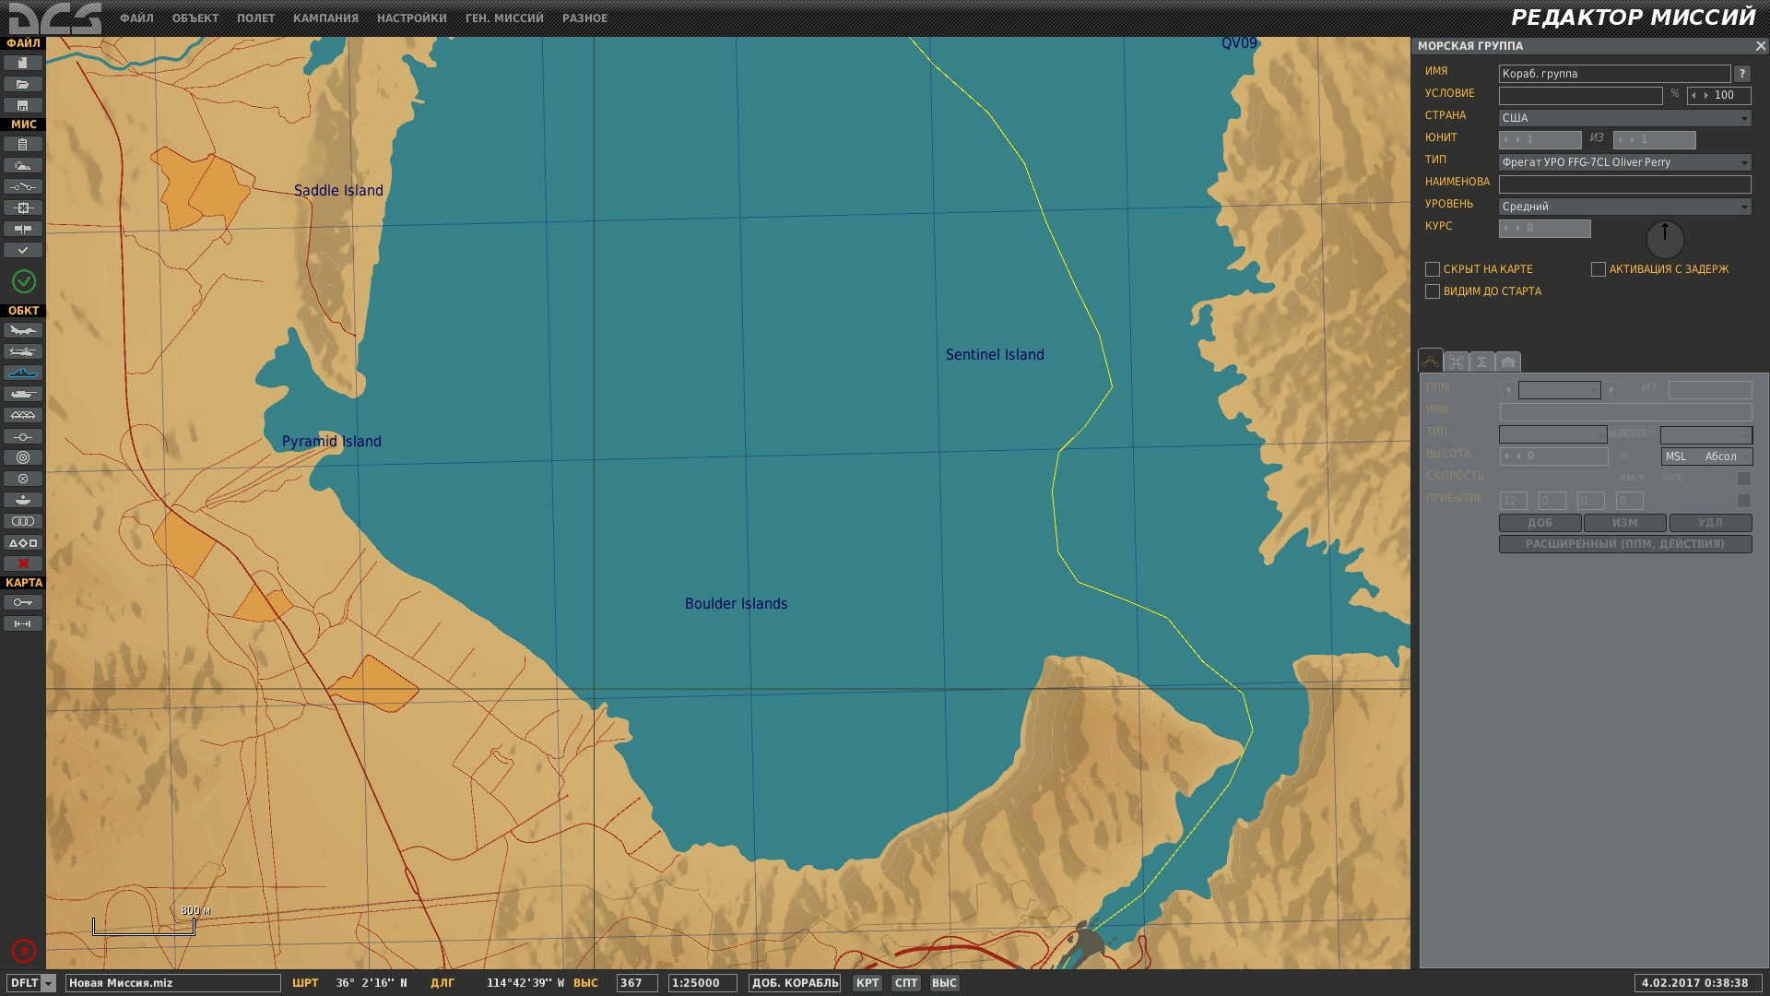Select the distance ruler measuring tool
This screenshot has height=996, width=1770.
[x=23, y=623]
